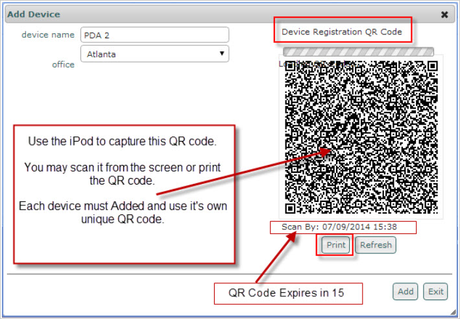Click the 'Device Registration QR Code' heading
The image size is (460, 319).
pos(342,32)
